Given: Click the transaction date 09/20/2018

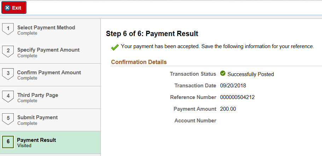Looking at the screenshot, I should pos(233,86).
